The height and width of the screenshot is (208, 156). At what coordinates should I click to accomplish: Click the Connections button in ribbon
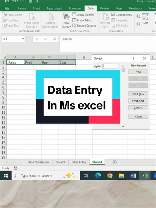click(122, 14)
